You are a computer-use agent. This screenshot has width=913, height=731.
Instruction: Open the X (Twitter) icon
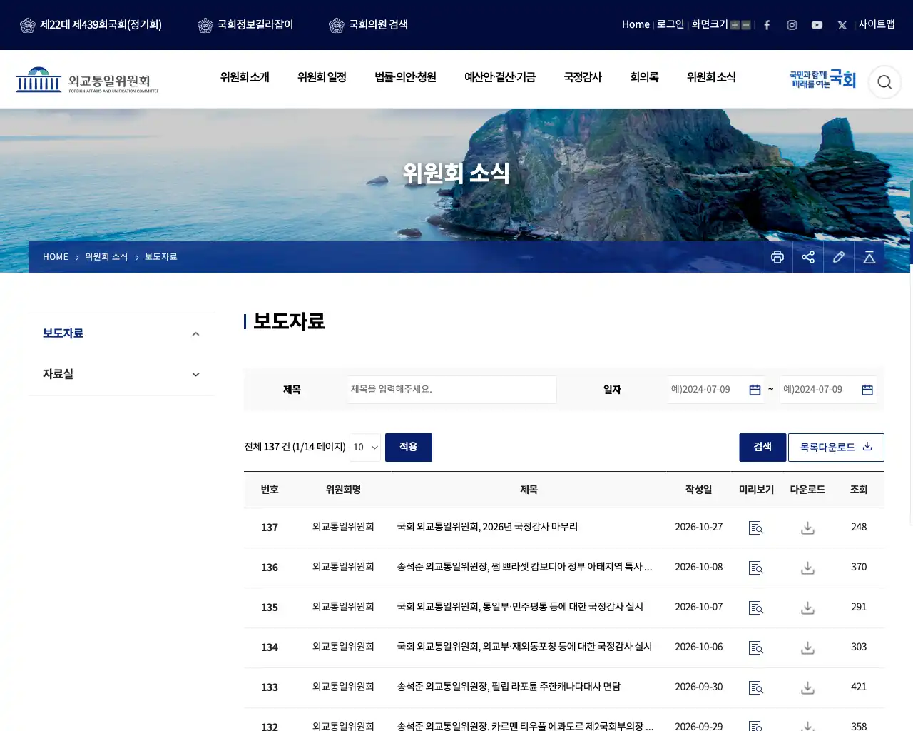(842, 25)
